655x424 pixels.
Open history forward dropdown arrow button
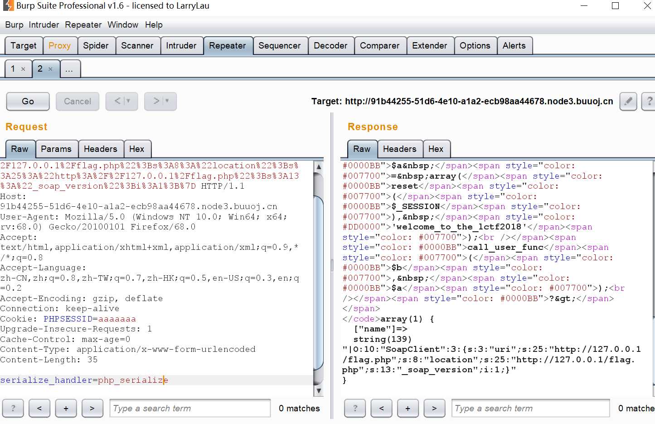pyautogui.click(x=160, y=101)
